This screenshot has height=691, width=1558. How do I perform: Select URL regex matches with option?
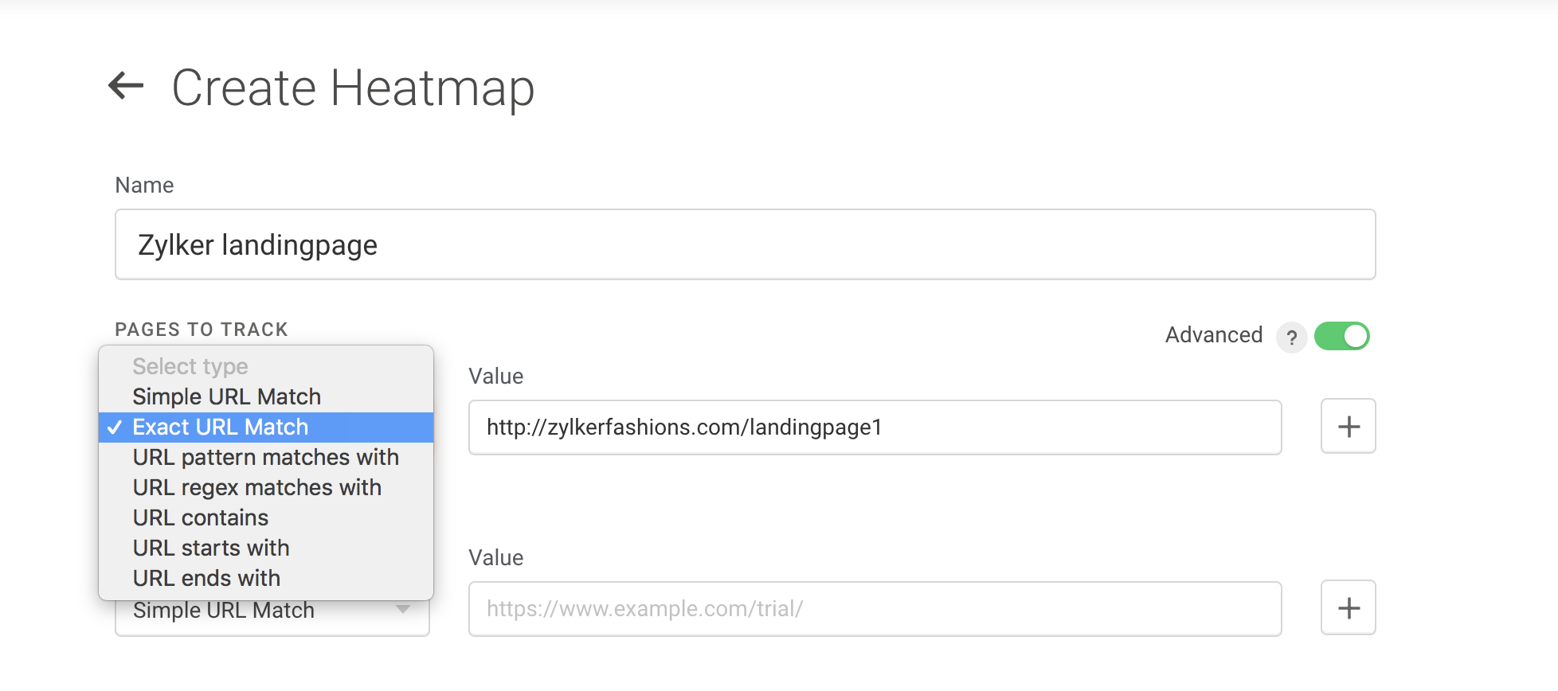pos(256,487)
